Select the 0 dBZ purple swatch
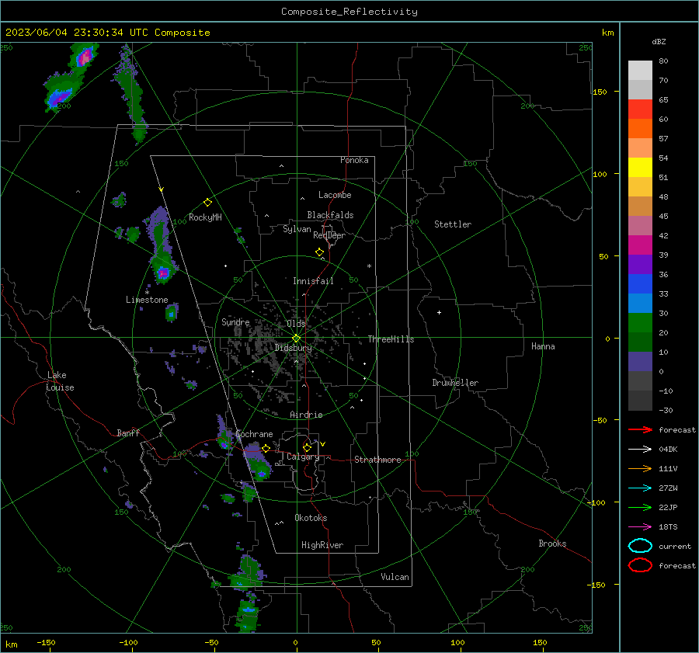The height and width of the screenshot is (653, 699). click(640, 361)
